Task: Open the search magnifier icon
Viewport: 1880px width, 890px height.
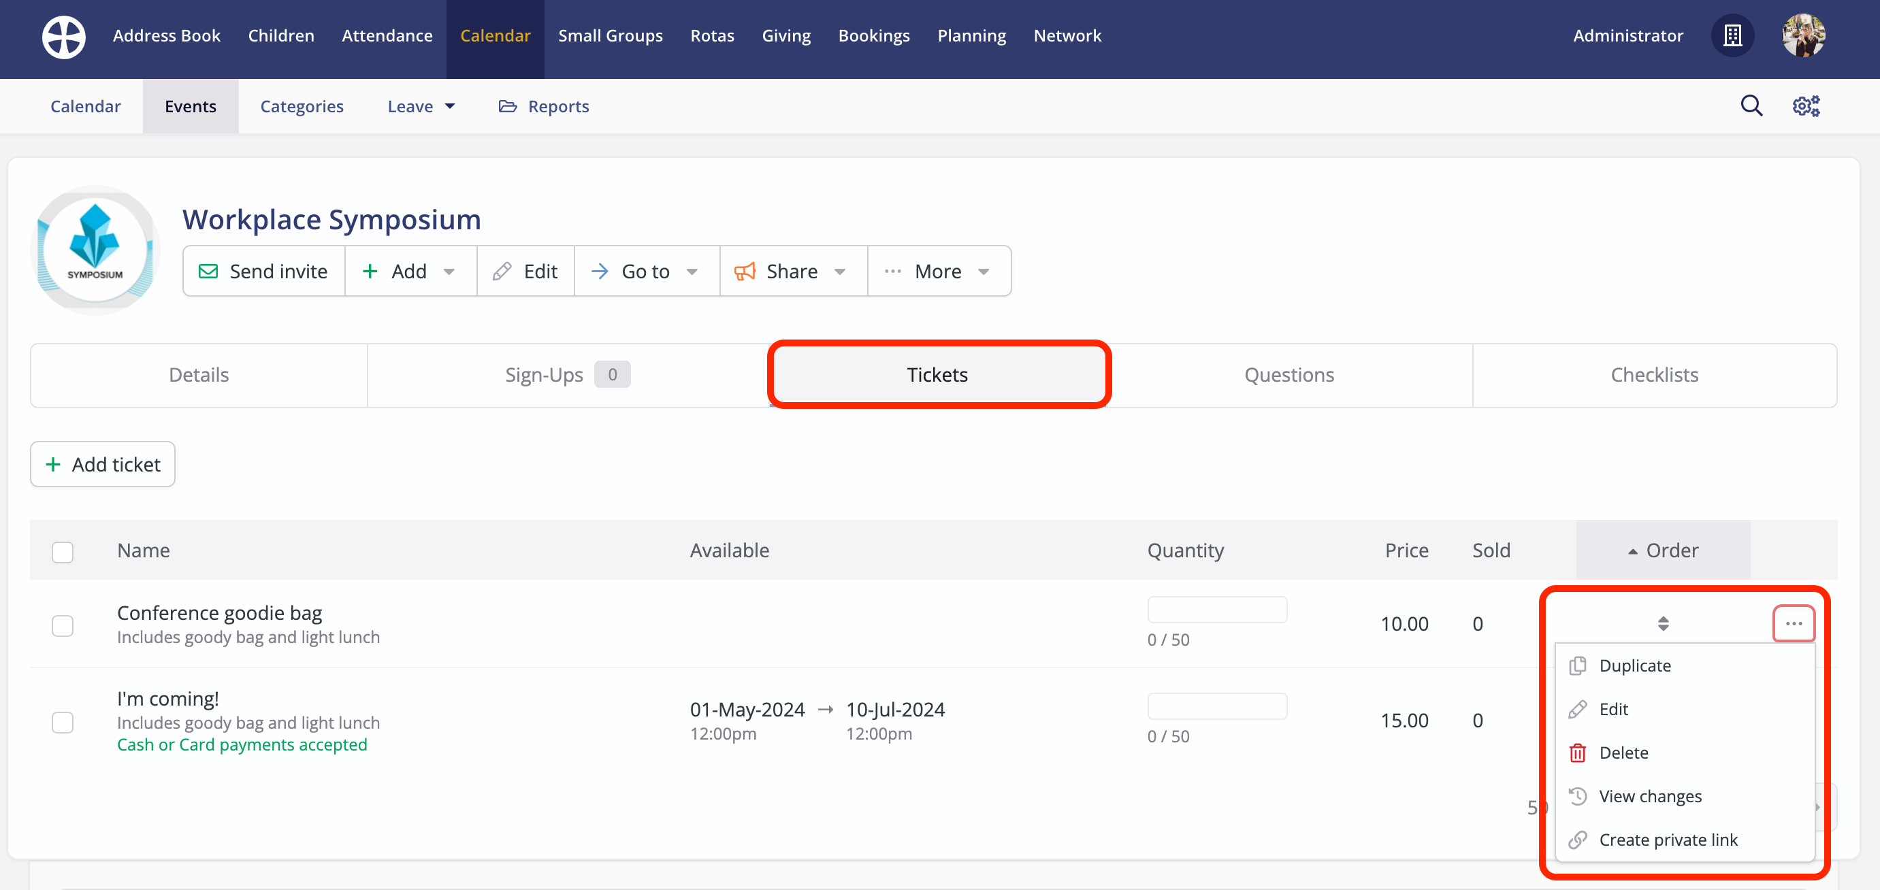Action: click(1751, 105)
